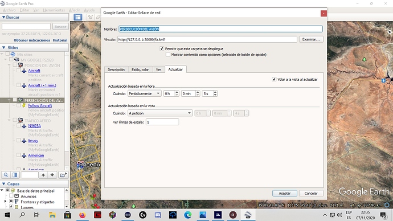Viewport: 393px width, 221px height.
Task: Toggle 'Permitir que esta carpeta se despliegue' checkbox
Action: [162, 48]
